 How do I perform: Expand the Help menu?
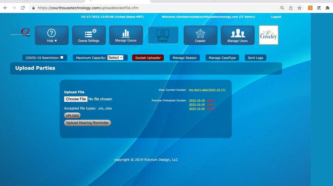51,35
